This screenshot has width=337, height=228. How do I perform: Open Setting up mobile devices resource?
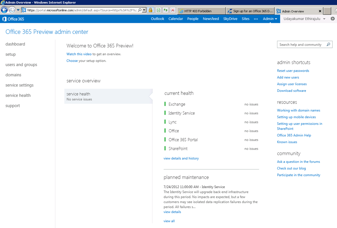tap(296, 117)
